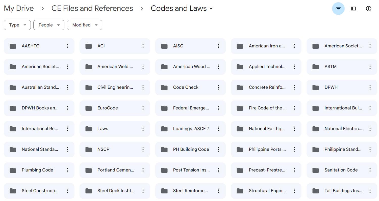Select the Philippine Ports ... folder
Viewport: 379px width, 201px height.
click(266, 149)
